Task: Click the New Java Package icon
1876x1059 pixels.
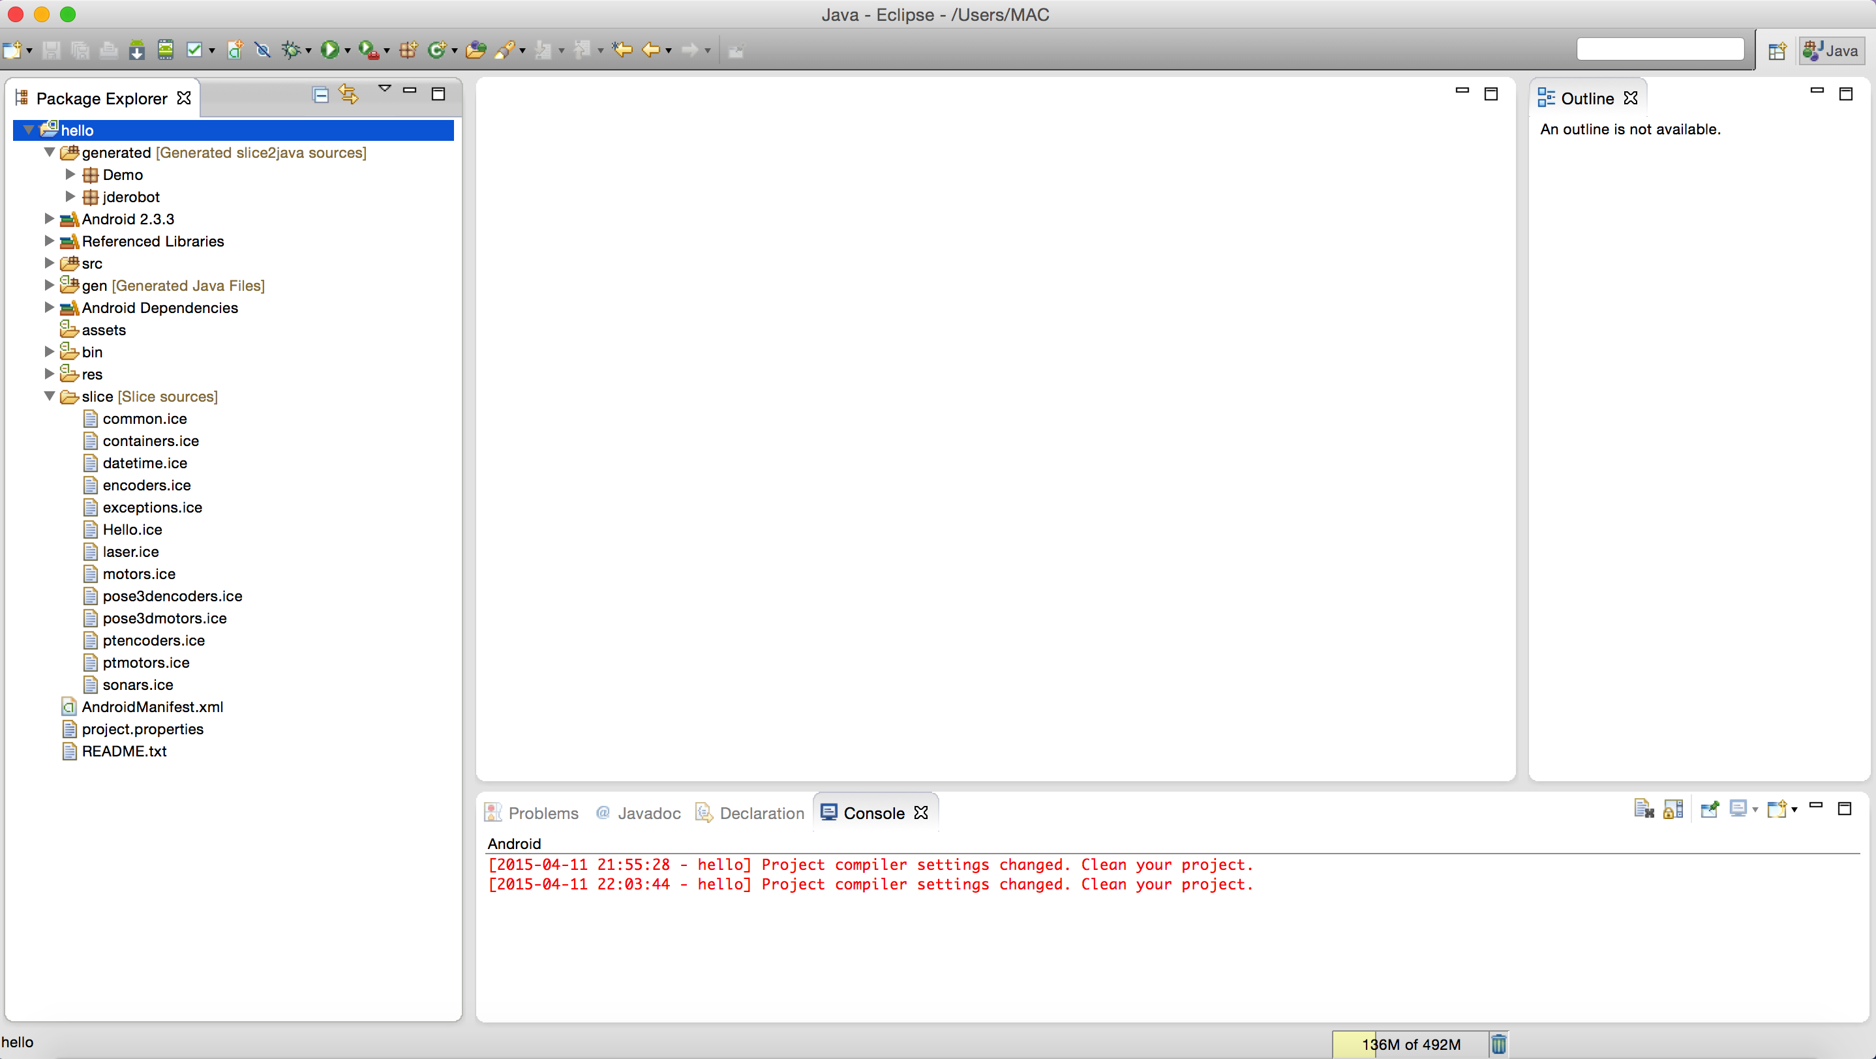Action: 408,50
